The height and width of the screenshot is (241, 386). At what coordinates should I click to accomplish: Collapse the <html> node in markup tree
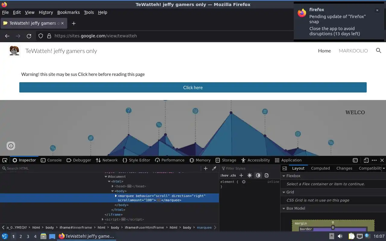pos(109,182)
